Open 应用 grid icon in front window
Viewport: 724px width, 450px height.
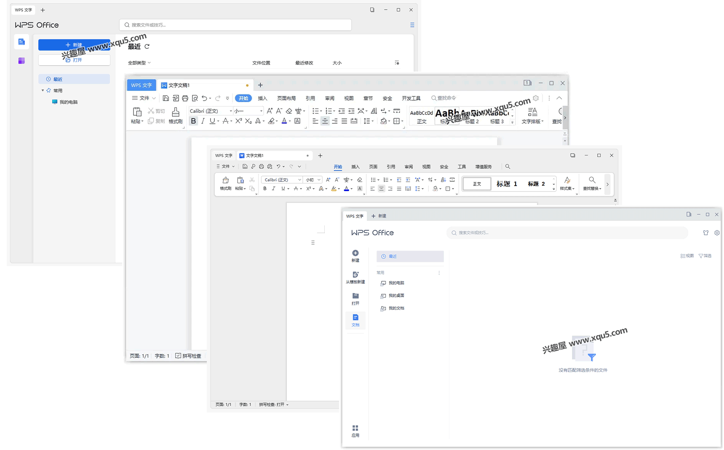point(355,428)
